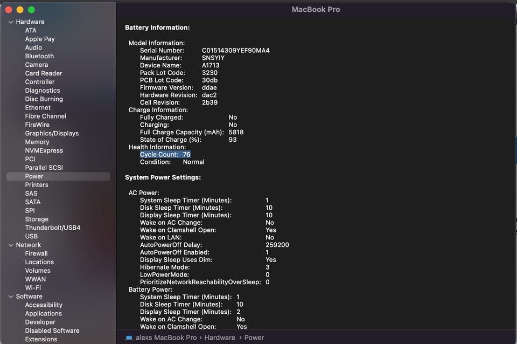
Task: Click serial number C01514309YEF90MA4
Action: pos(236,51)
